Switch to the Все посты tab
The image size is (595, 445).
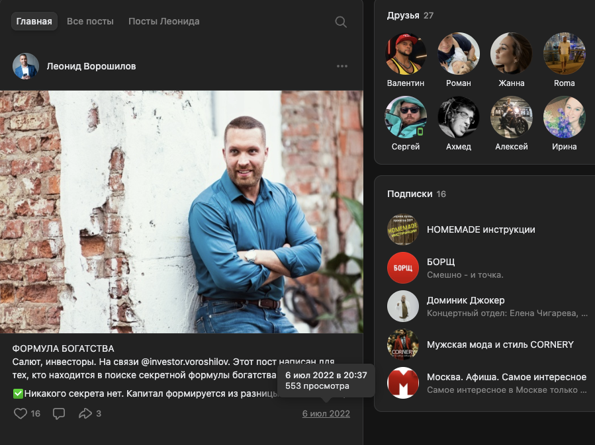click(x=90, y=21)
